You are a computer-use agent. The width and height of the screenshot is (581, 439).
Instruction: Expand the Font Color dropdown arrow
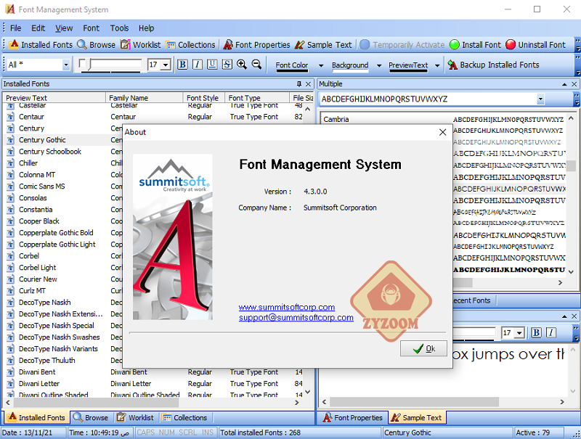point(321,65)
